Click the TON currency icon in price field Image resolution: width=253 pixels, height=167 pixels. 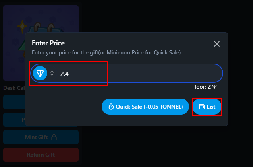click(x=40, y=73)
